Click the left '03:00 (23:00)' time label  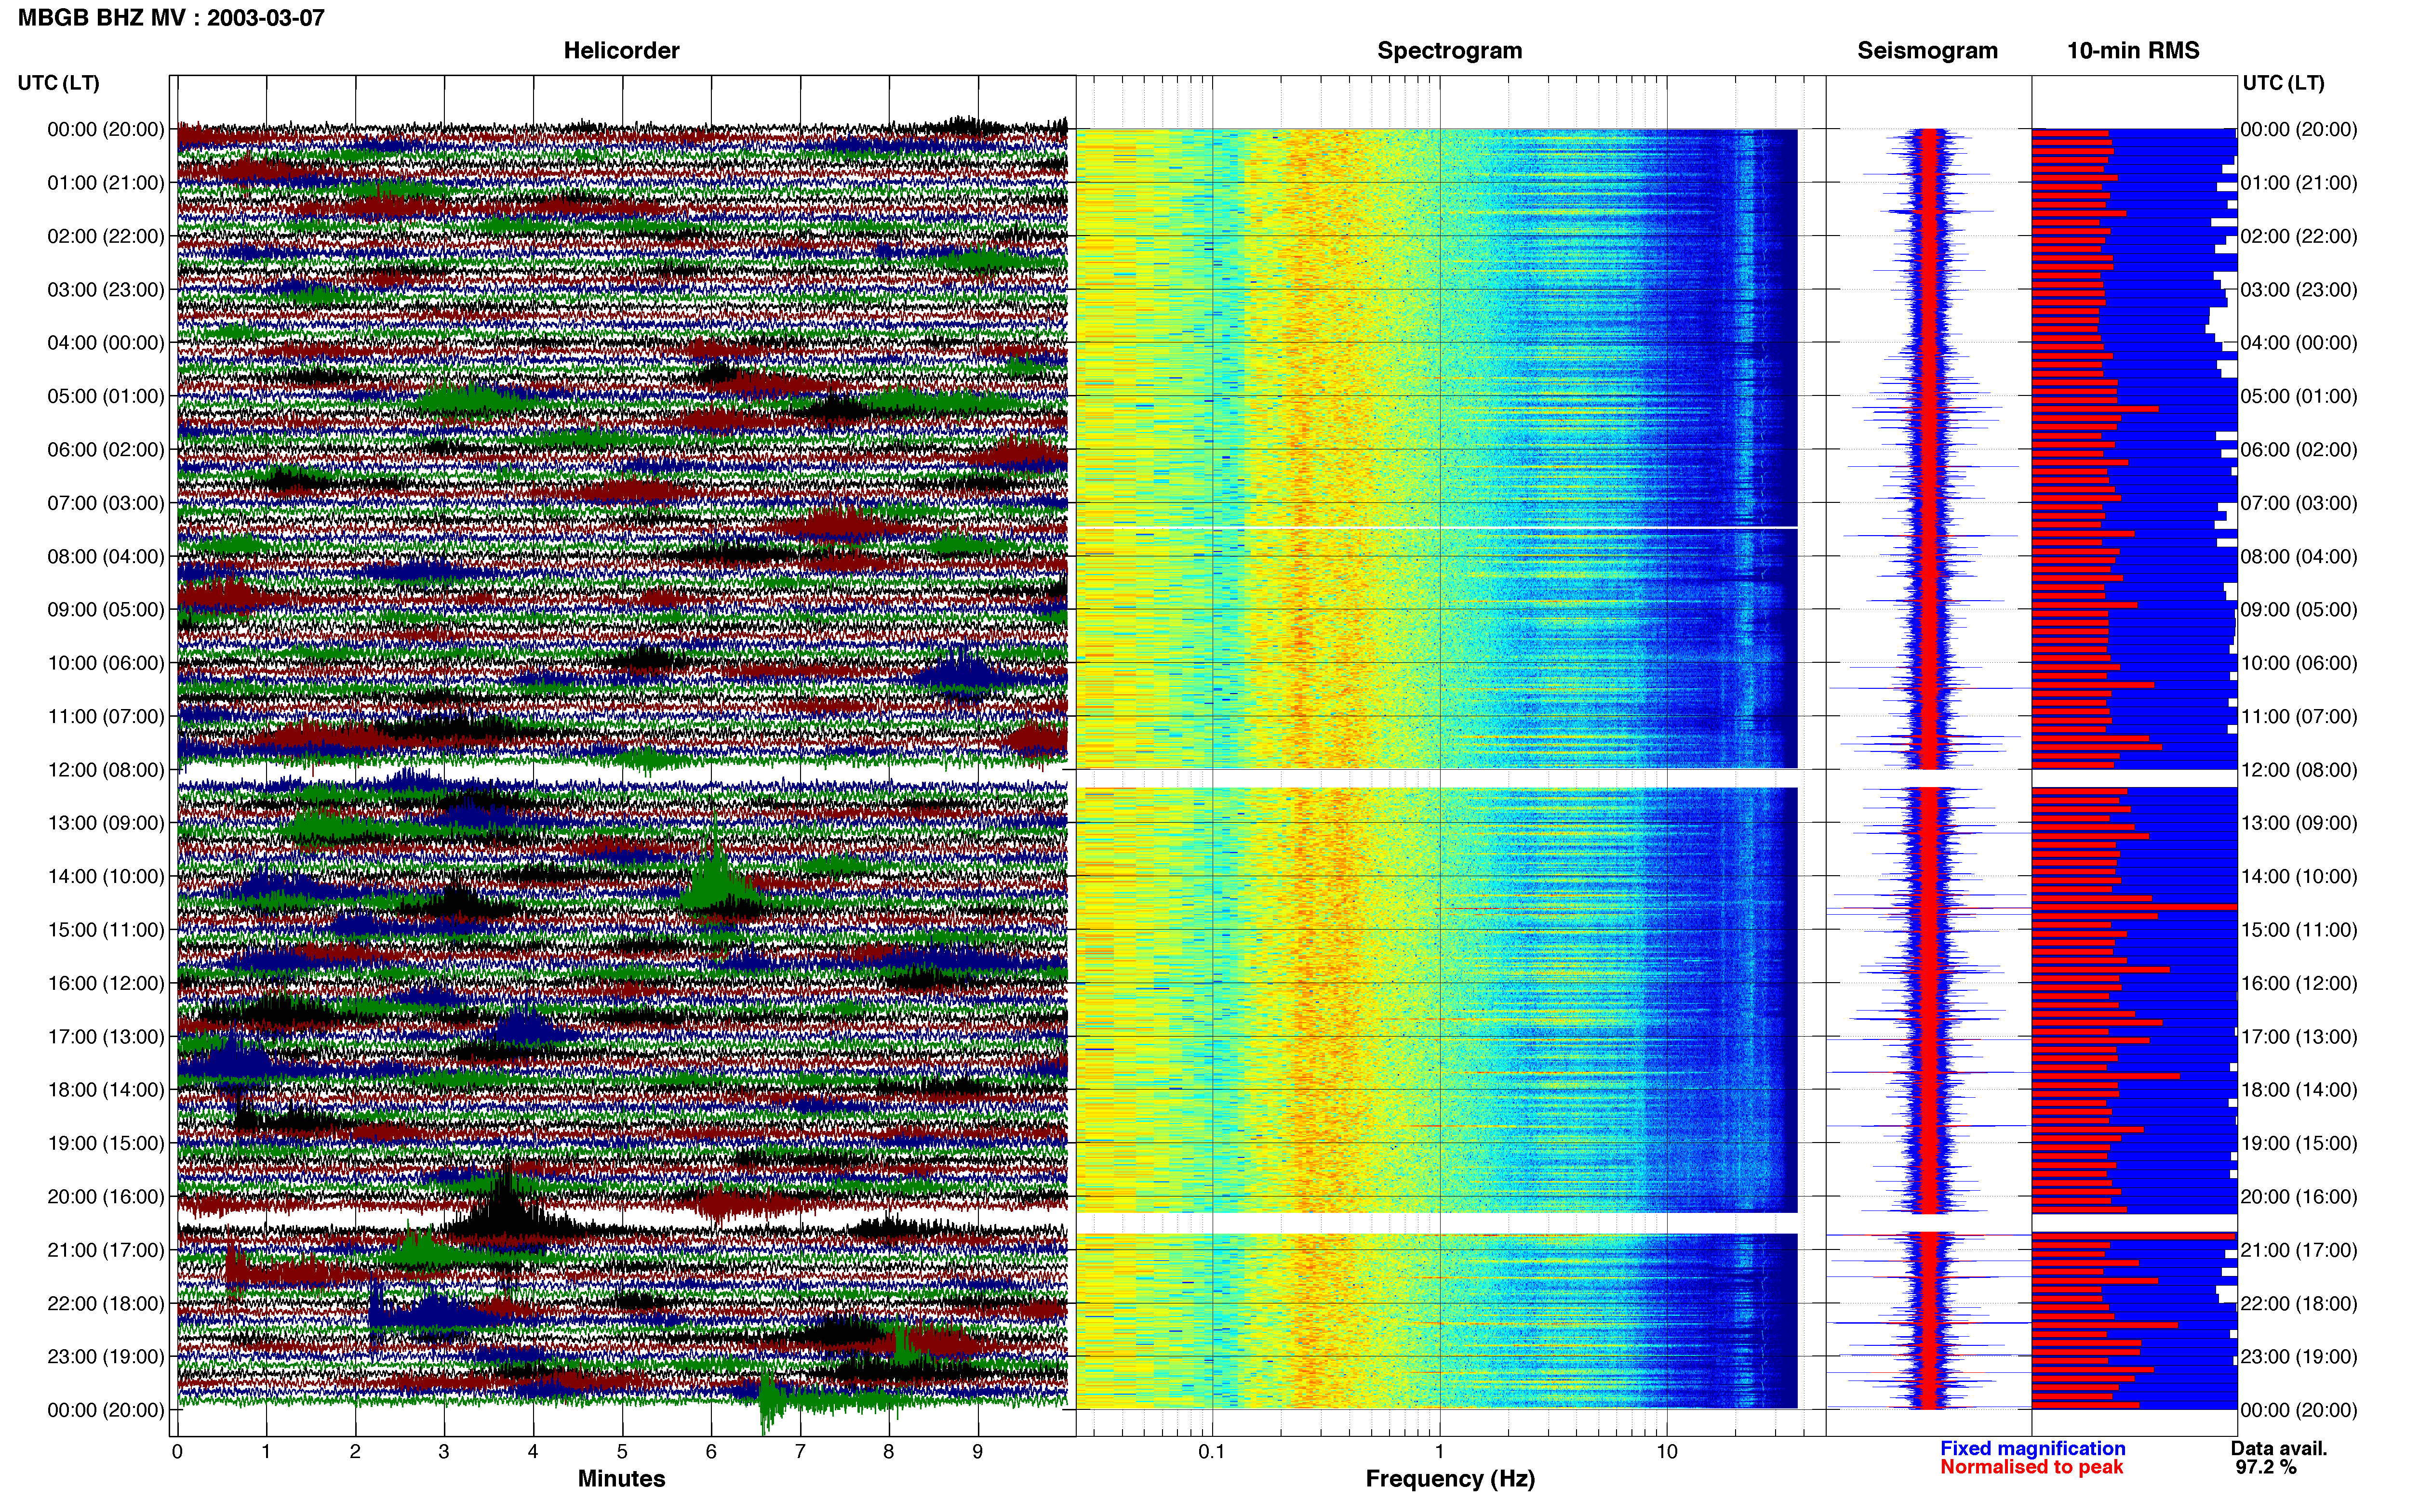(x=106, y=290)
